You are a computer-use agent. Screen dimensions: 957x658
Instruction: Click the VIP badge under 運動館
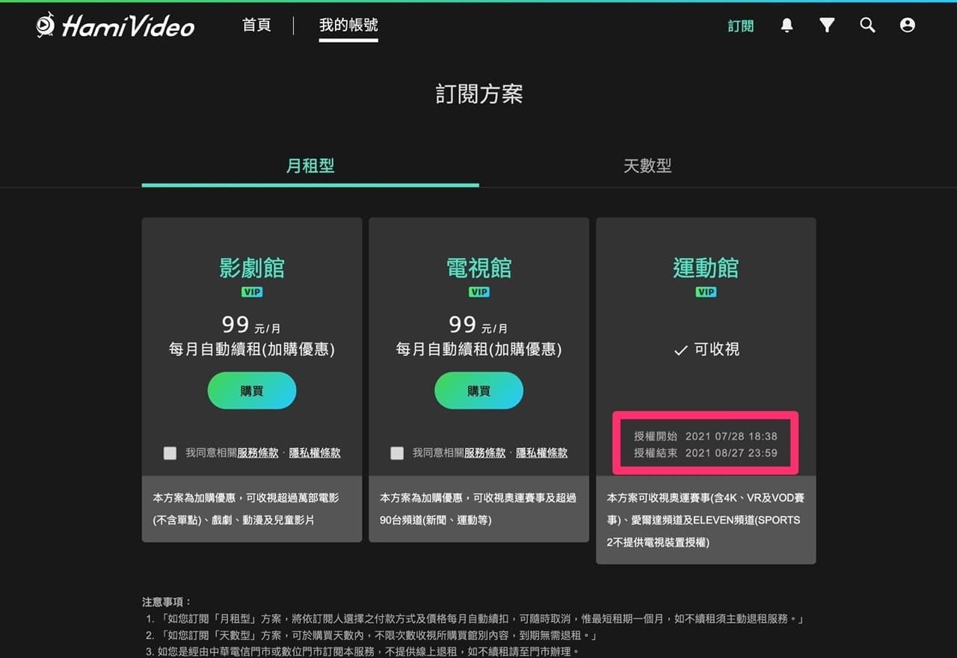point(706,292)
